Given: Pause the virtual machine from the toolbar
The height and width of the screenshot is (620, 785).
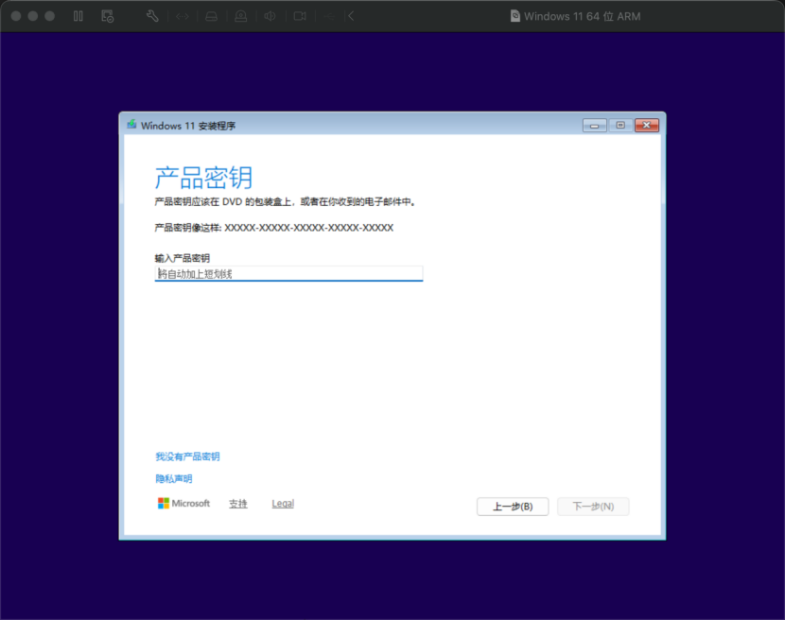Looking at the screenshot, I should (78, 16).
